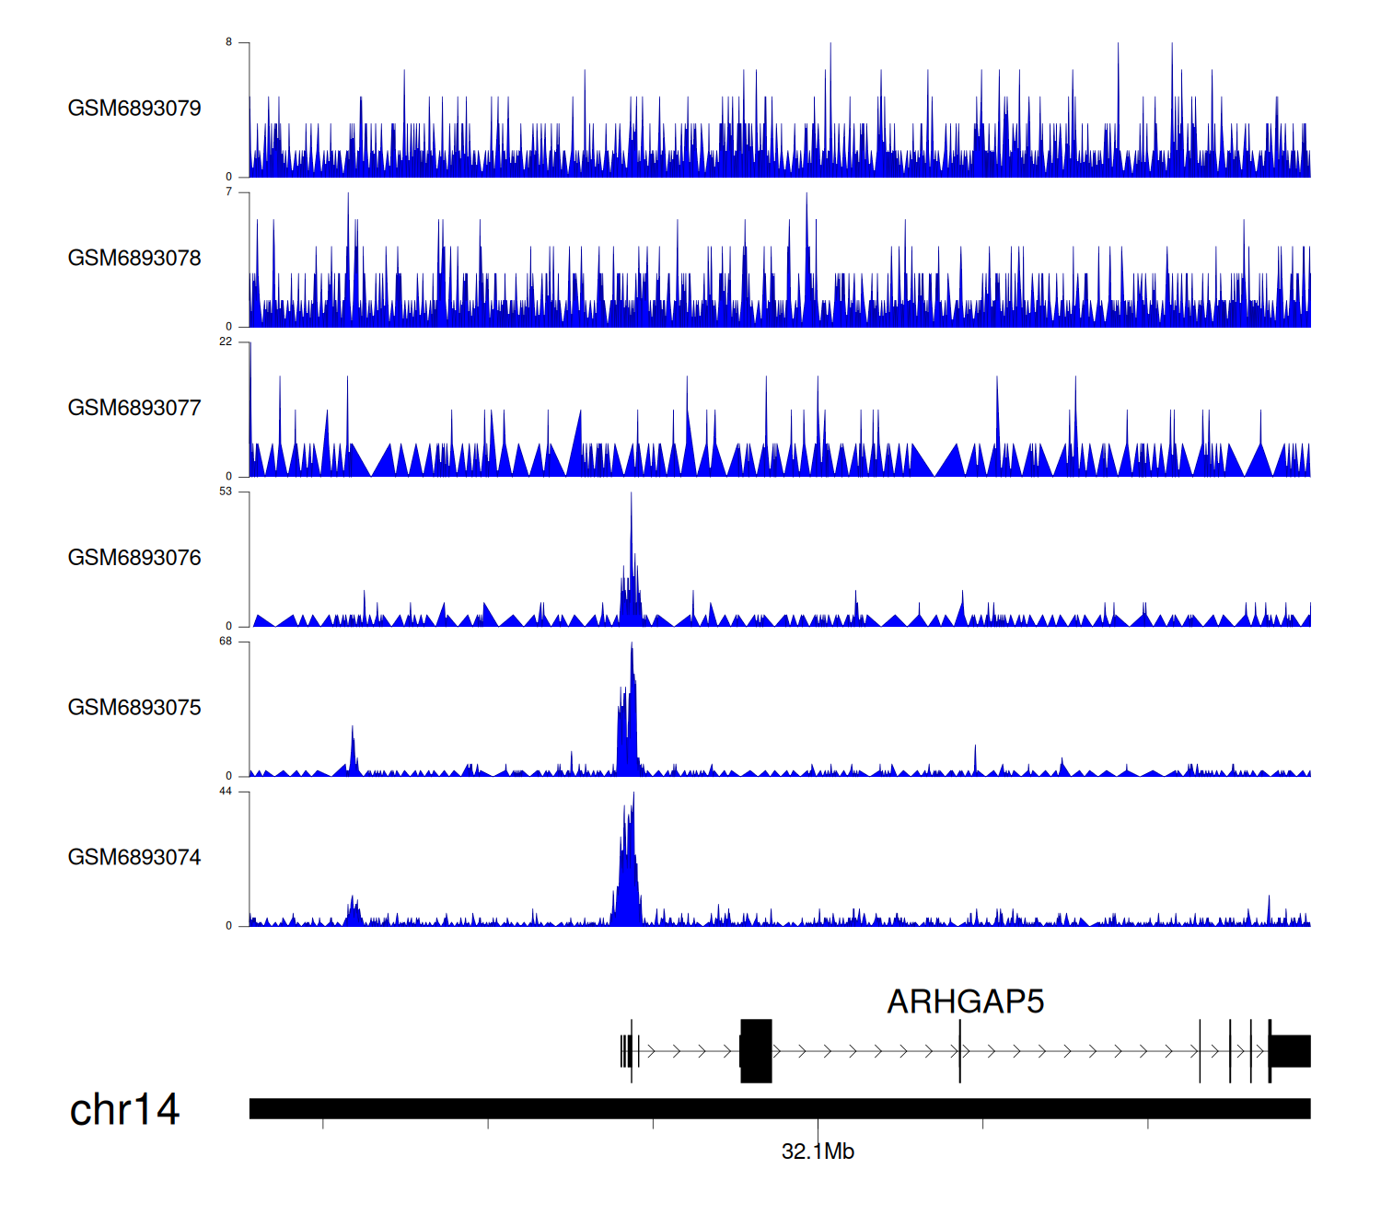Screen dimensions: 1381x1215
Task: Click the GSM6893079 track label
Action: (134, 109)
